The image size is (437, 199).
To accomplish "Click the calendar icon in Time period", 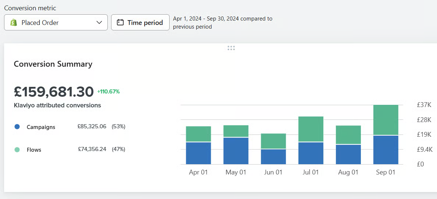I will click(x=120, y=23).
